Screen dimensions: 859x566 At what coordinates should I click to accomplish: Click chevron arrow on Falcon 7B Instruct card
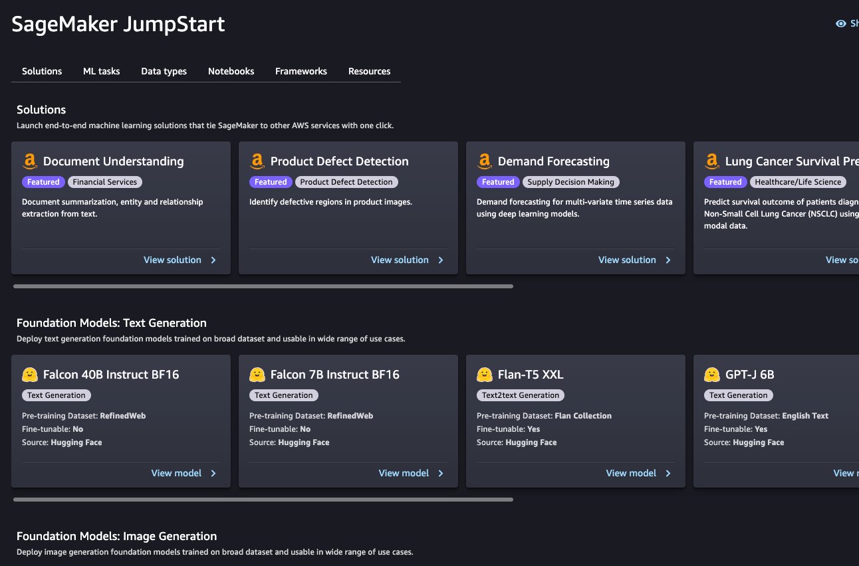[x=441, y=474]
